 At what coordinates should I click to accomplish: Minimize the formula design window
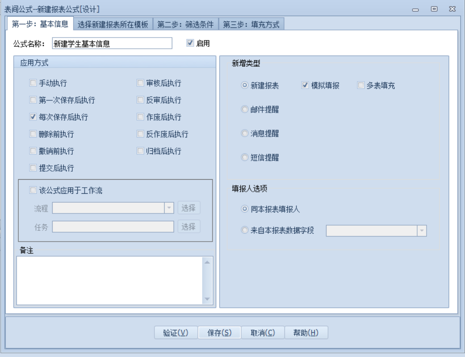(x=416, y=9)
